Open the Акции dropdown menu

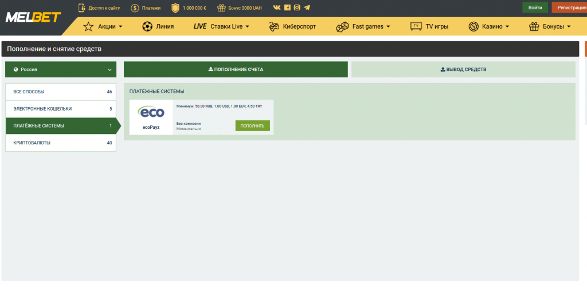point(103,26)
